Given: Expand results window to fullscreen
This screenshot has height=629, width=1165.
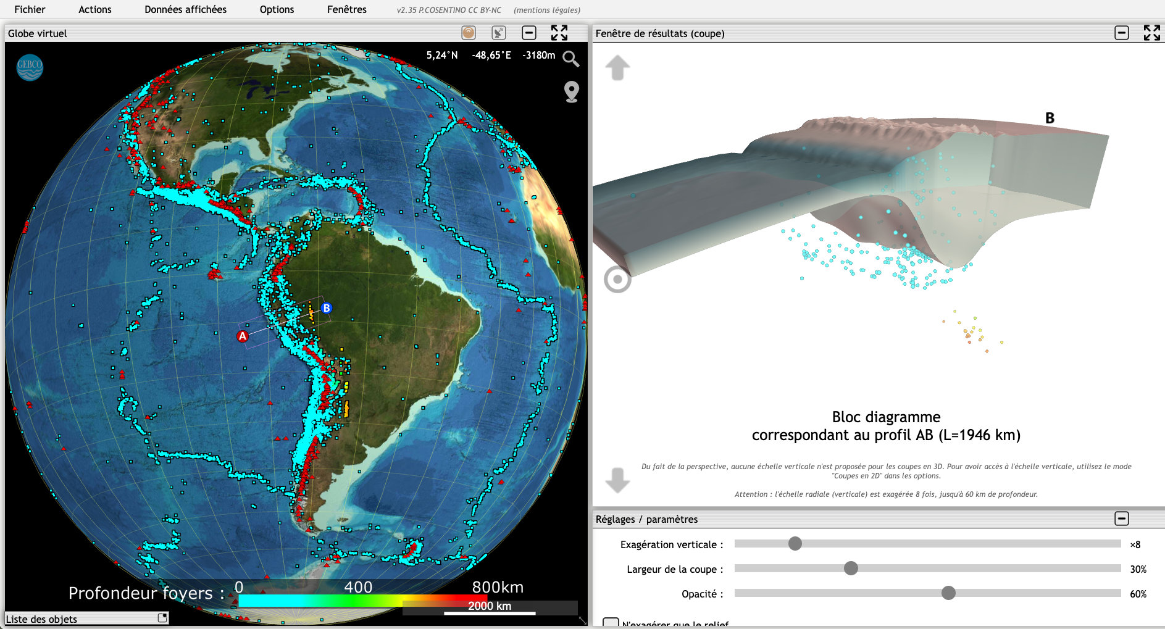Looking at the screenshot, I should [1151, 33].
